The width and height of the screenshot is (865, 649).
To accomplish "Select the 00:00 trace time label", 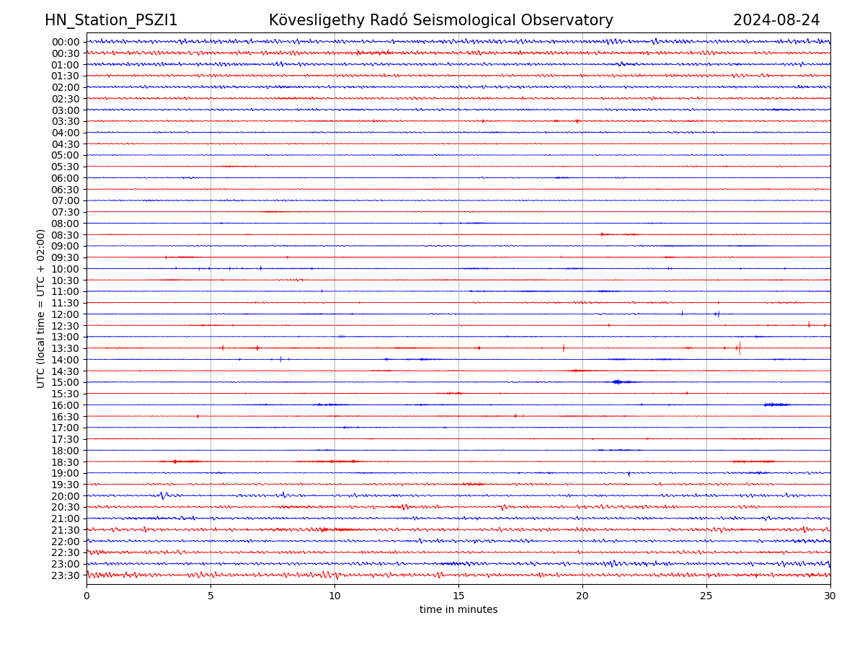I will [65, 42].
